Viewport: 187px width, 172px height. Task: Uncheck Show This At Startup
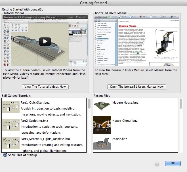tap(5, 155)
